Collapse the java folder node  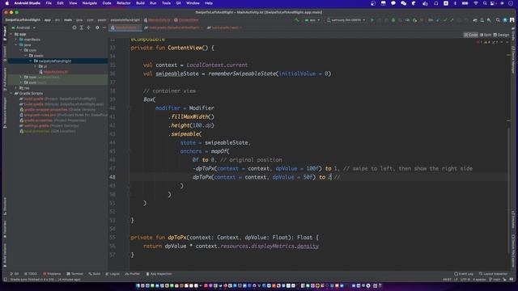click(x=16, y=45)
